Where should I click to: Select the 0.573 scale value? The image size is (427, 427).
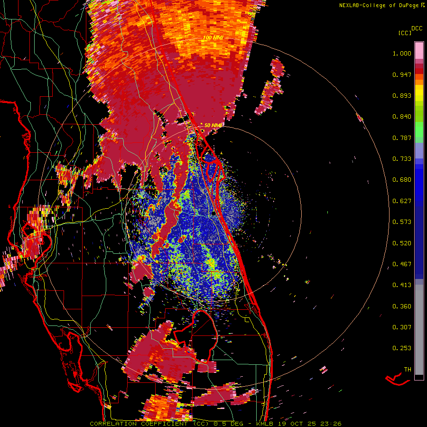click(402, 222)
